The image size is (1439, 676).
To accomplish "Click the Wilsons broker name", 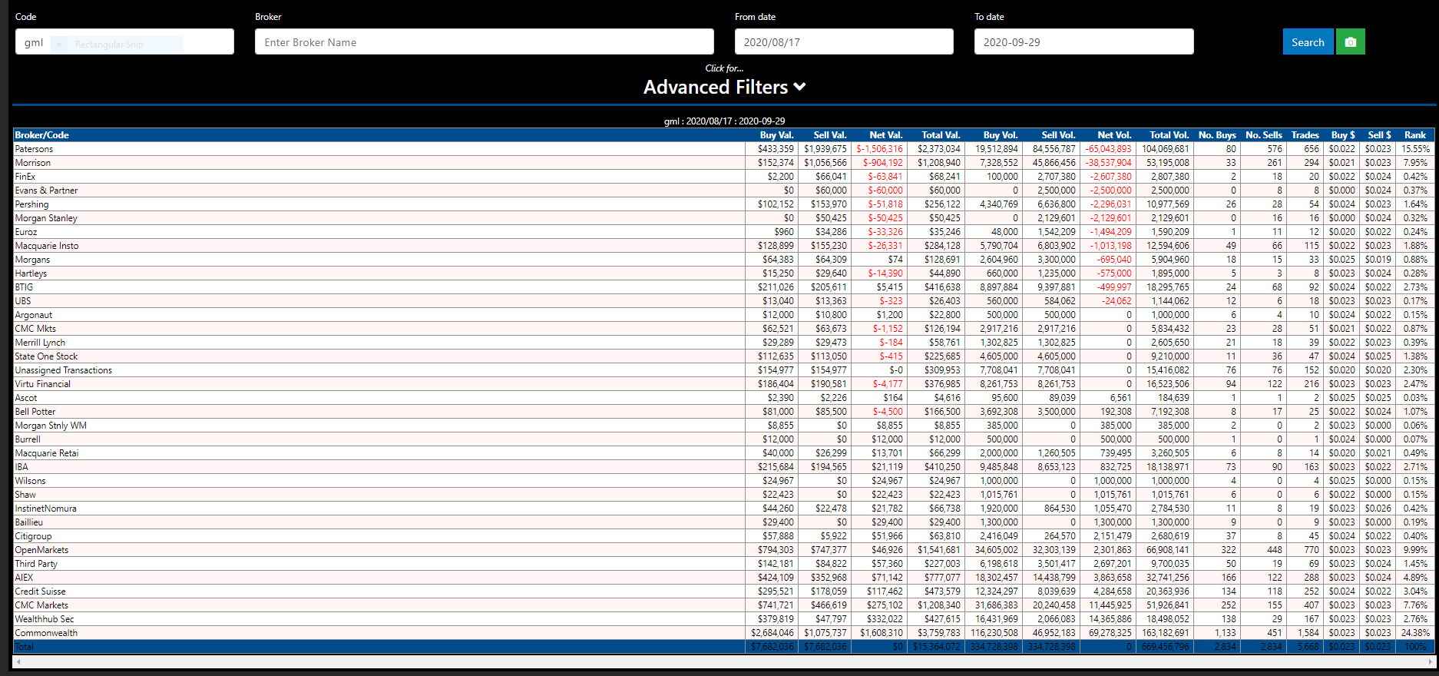I will pos(31,481).
